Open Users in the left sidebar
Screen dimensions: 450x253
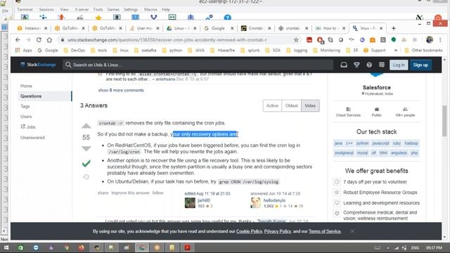click(x=26, y=117)
